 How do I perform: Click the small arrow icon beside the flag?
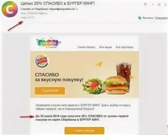pos(153,4)
